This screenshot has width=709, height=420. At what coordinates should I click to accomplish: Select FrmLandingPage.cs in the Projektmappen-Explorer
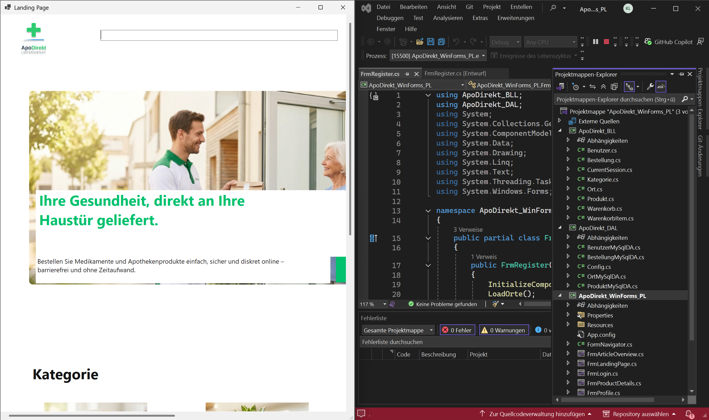[612, 364]
